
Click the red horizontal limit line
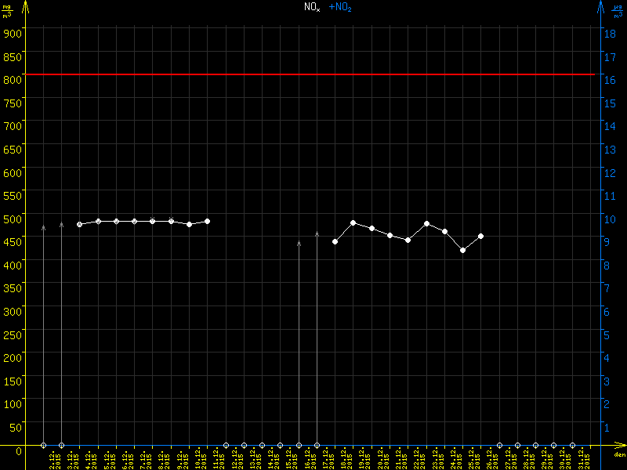(x=313, y=74)
